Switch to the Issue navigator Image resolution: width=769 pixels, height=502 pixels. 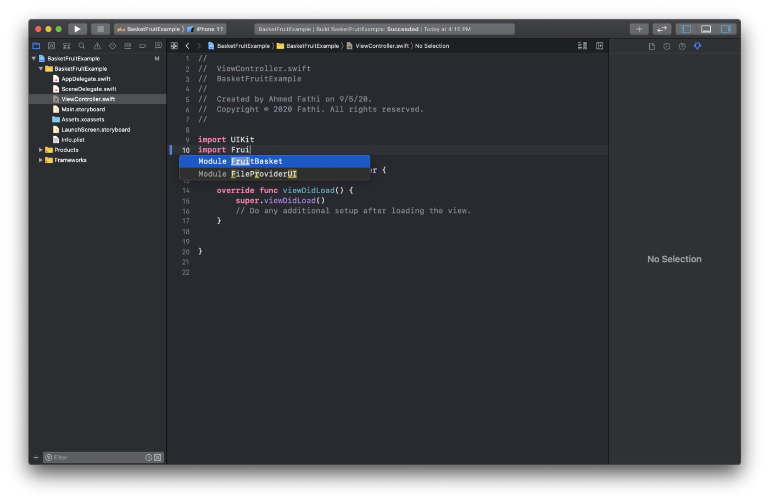[97, 46]
